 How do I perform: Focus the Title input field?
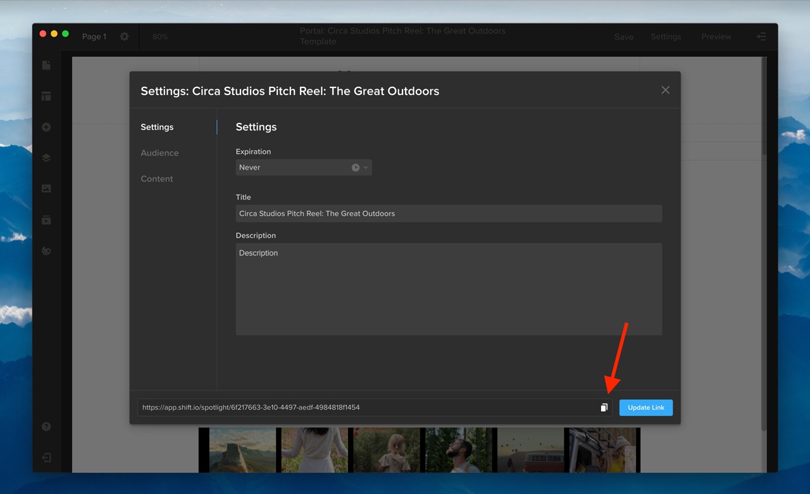point(449,213)
